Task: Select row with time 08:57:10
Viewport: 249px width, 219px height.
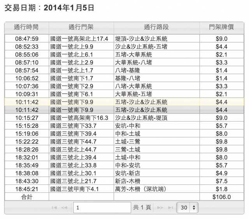Action: coord(124,62)
